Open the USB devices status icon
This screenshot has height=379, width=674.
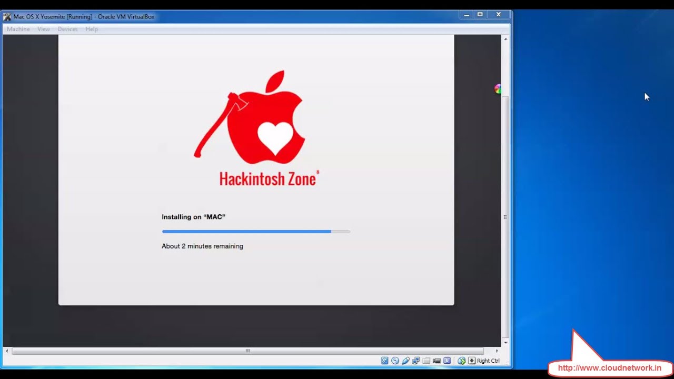coord(405,361)
